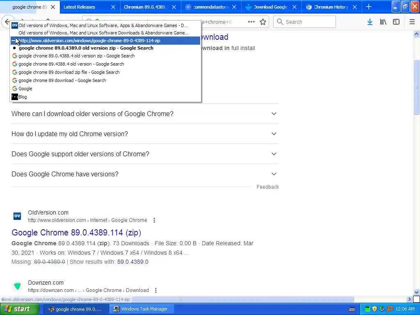The image size is (420, 315).
Task: Click the OV icon in history dropdown
Action: pyautogui.click(x=15, y=25)
